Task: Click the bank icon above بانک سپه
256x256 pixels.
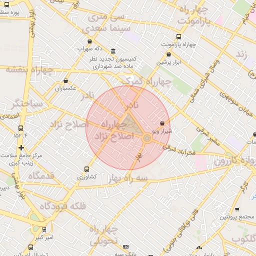Action: coord(125,246)
